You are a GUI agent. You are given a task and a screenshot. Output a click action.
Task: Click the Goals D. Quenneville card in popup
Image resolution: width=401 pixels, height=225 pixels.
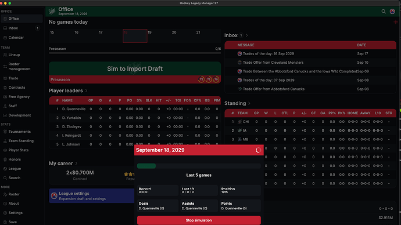click(x=157, y=206)
